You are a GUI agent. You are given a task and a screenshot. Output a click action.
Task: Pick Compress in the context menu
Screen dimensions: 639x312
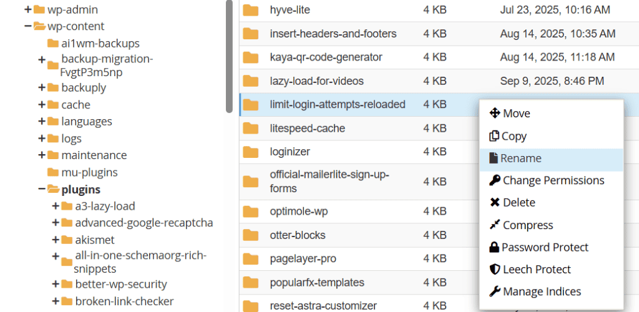[527, 225]
